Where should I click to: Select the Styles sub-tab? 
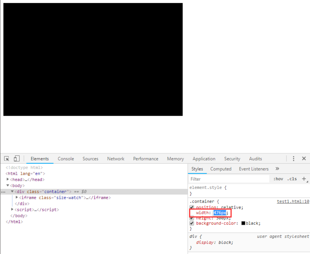197,169
